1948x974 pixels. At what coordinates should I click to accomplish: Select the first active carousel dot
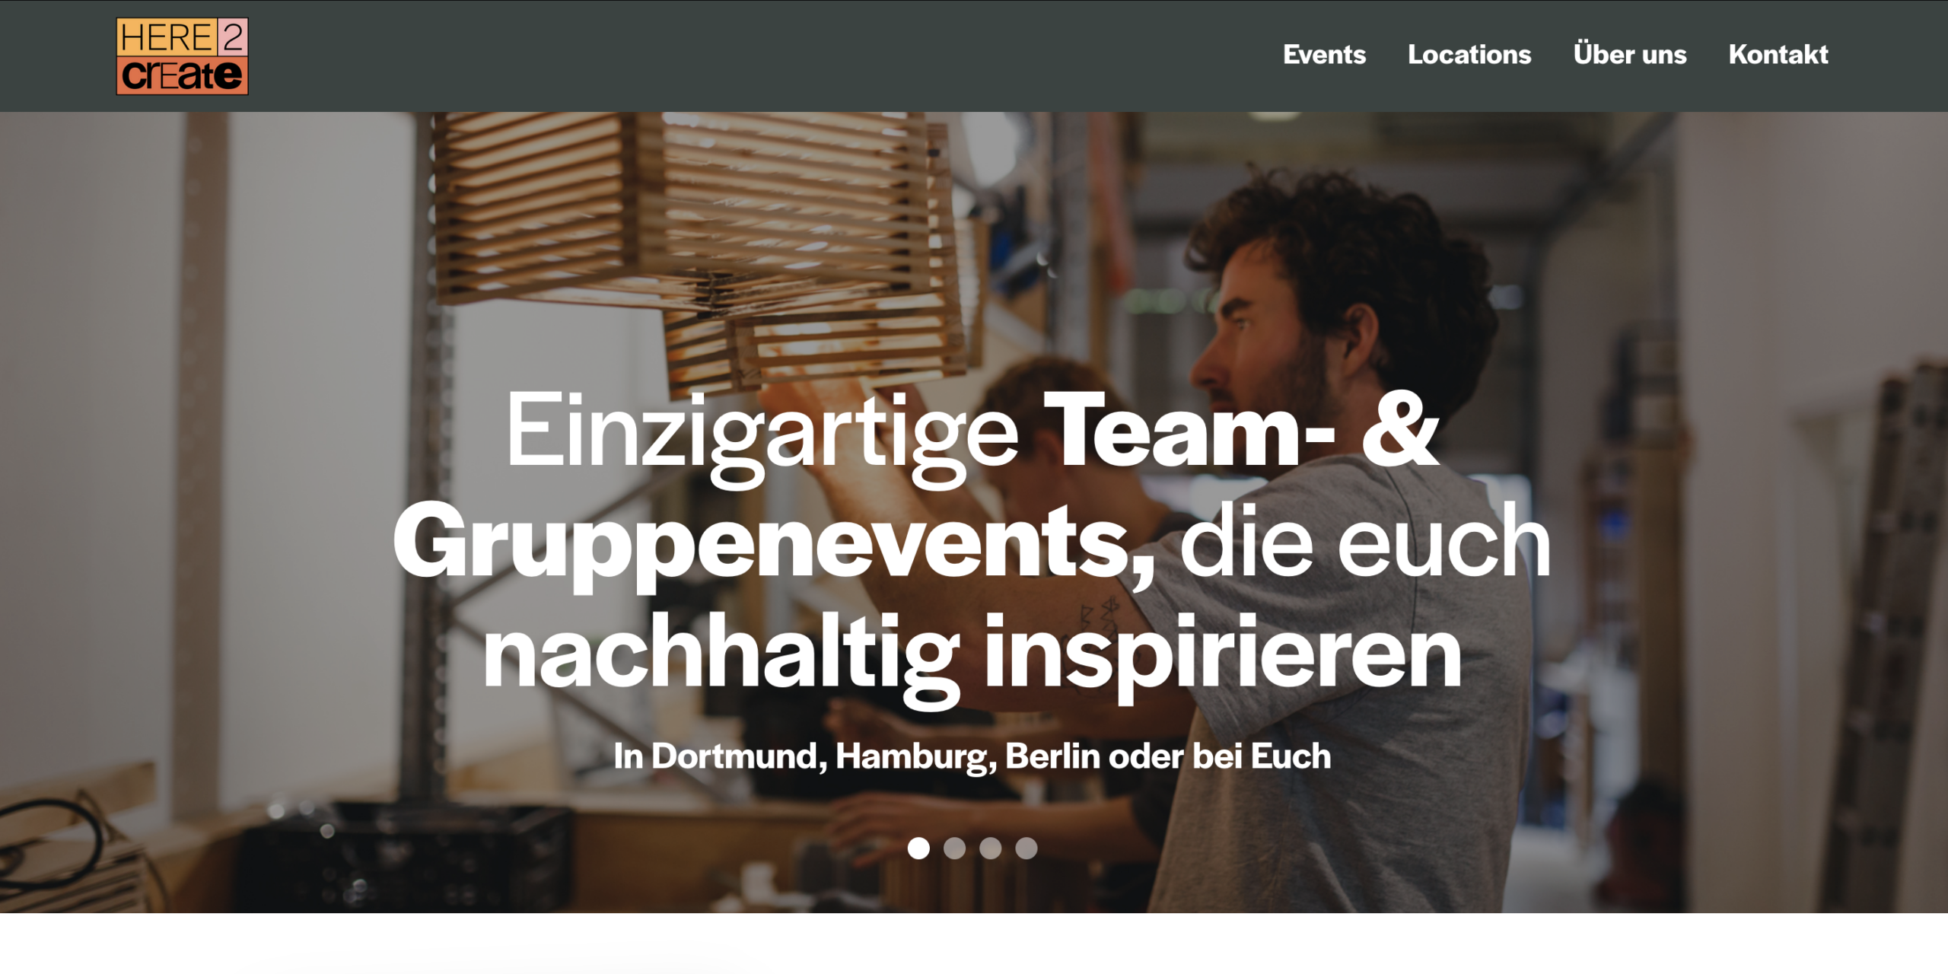pos(918,848)
